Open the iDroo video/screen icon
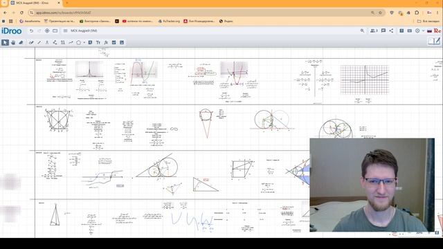 click(x=409, y=30)
